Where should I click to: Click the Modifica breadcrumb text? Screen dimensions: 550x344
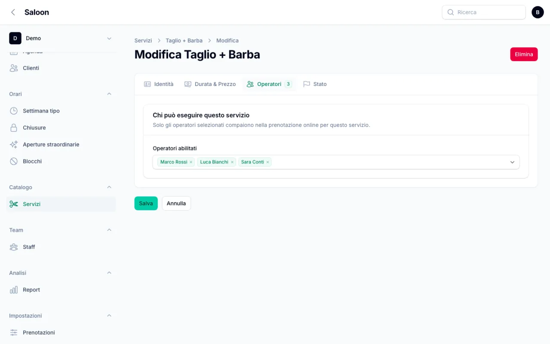(x=227, y=40)
